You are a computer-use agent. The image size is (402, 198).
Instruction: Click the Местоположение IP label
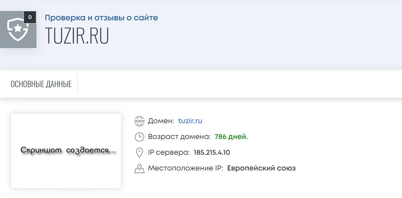click(185, 168)
